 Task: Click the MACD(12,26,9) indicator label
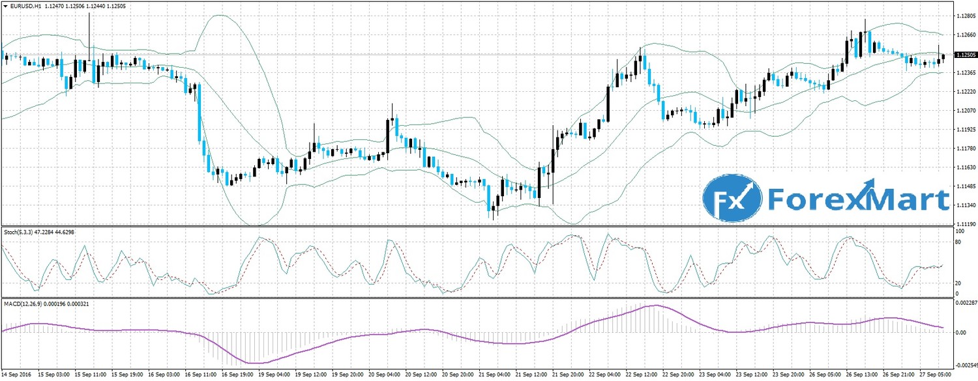(22, 303)
